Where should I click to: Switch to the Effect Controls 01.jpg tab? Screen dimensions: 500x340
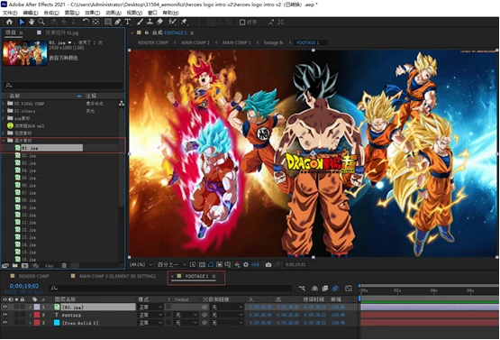62,32
